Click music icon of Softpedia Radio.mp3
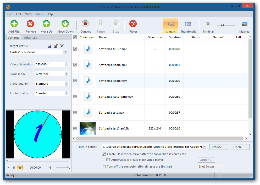The height and width of the screenshot is (185, 260). 88,65
